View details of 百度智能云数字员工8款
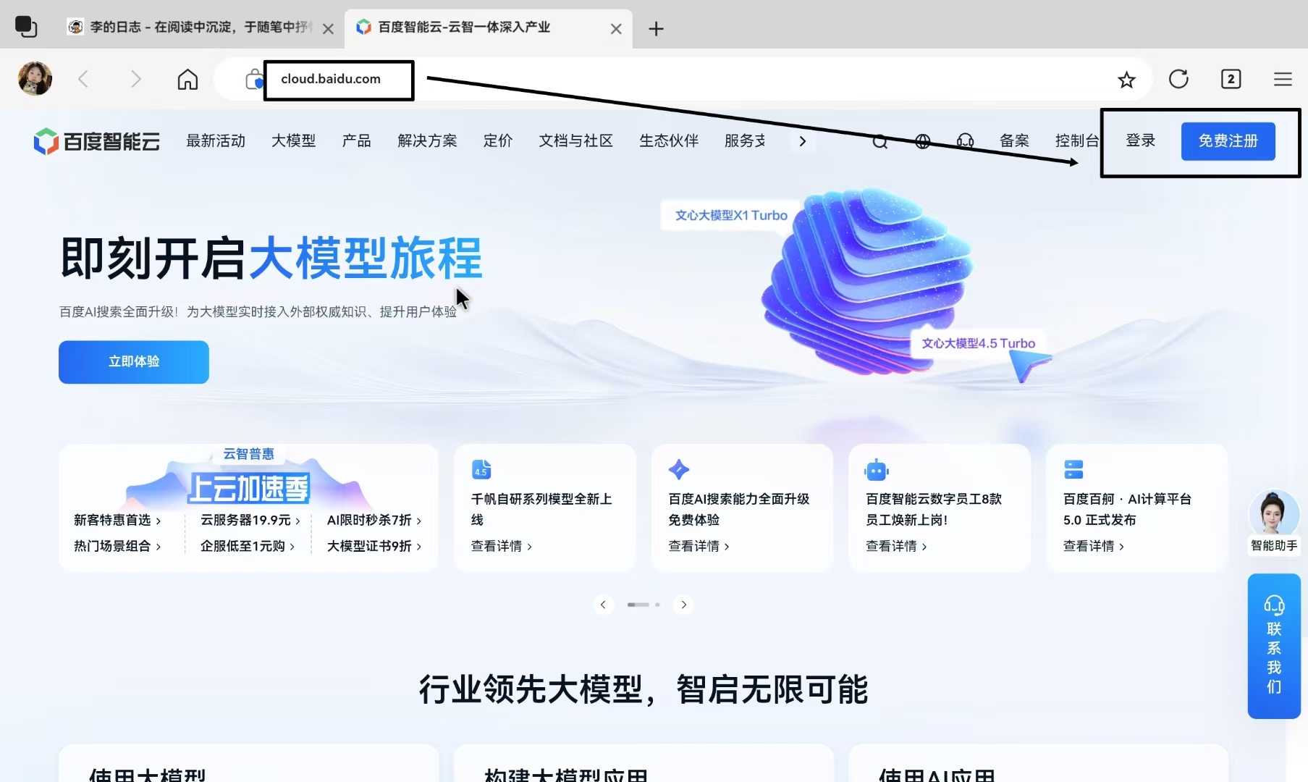The height and width of the screenshot is (782, 1308). point(896,546)
